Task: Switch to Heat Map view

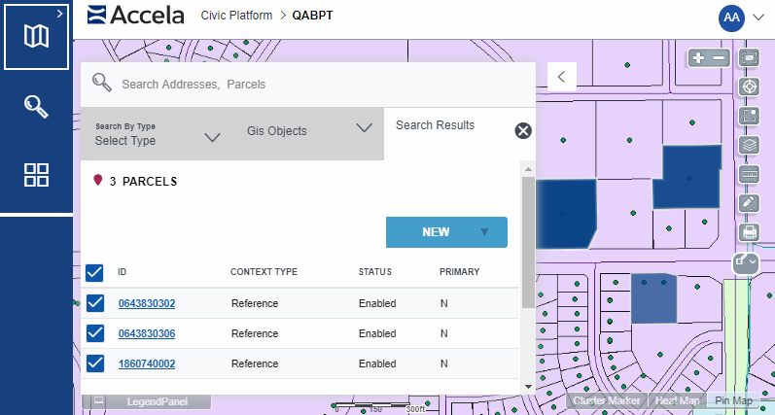Action: point(677,400)
